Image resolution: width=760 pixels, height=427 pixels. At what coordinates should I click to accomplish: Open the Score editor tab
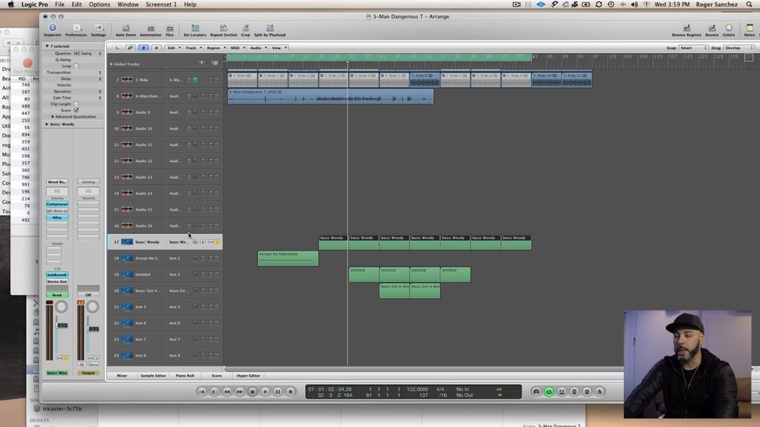click(217, 376)
